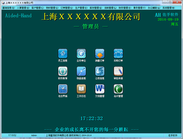Open the 工作日志 book icon
This screenshot has width=183, height=139.
(81, 89)
